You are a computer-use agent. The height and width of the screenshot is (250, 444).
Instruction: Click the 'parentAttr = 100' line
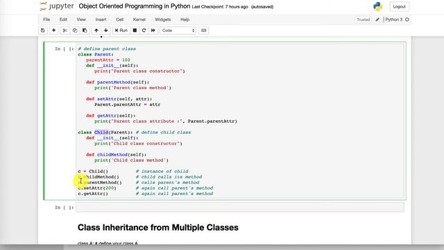[108, 60]
